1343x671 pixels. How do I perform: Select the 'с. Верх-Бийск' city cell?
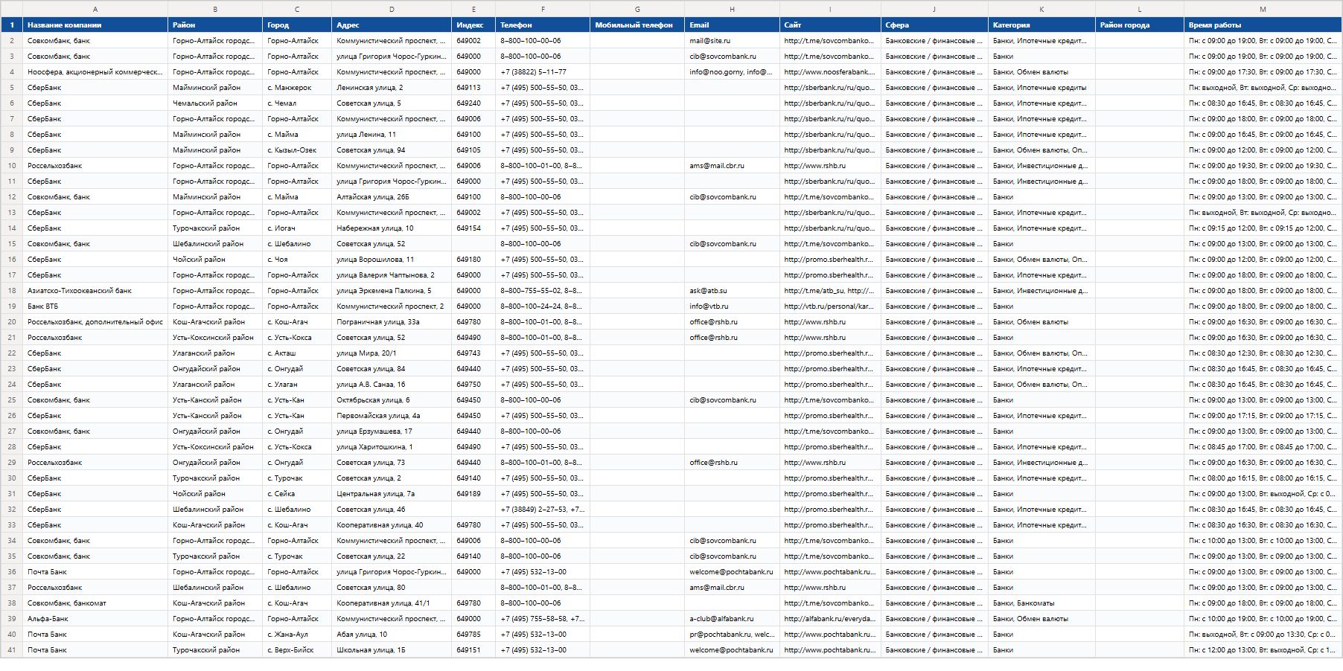[297, 650]
